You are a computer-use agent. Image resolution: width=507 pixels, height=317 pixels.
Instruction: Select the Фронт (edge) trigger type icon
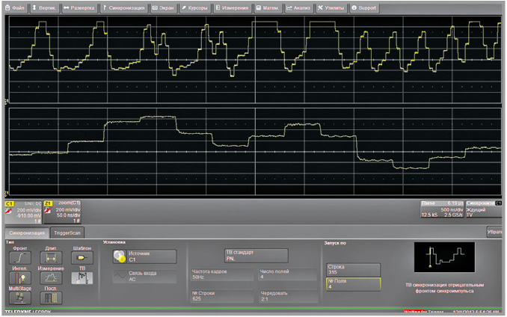[20, 258]
